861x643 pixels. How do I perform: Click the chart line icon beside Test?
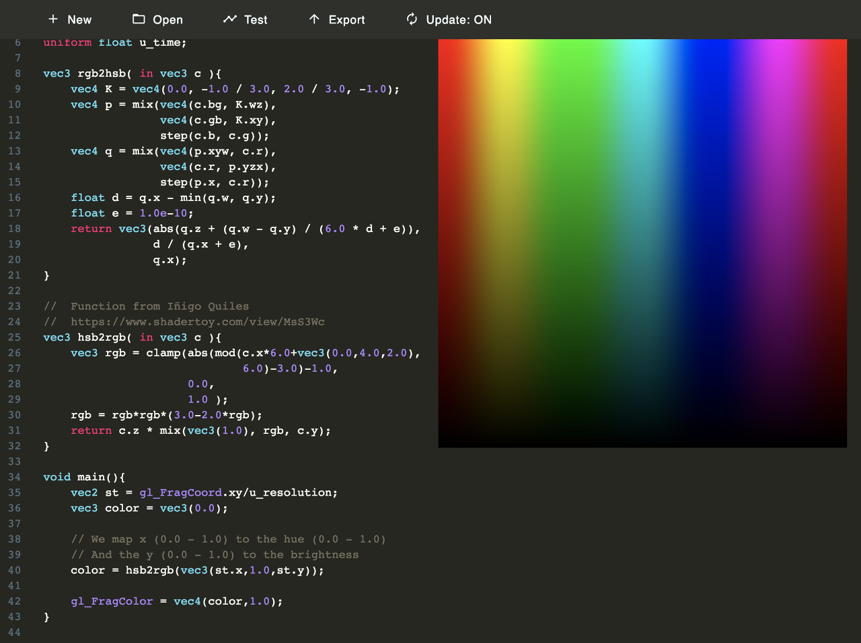[x=230, y=20]
